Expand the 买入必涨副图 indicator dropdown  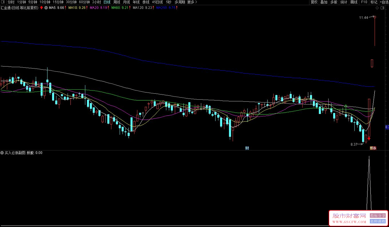2,153
